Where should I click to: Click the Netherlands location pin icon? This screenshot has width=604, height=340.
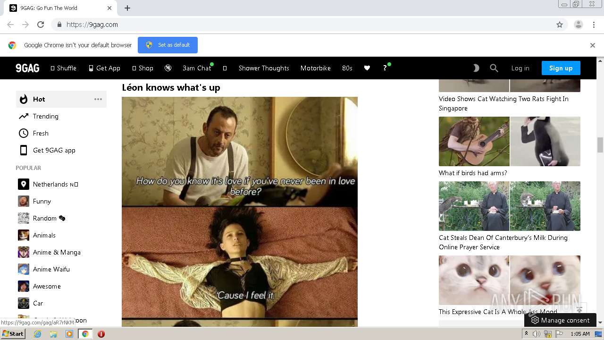click(x=24, y=184)
